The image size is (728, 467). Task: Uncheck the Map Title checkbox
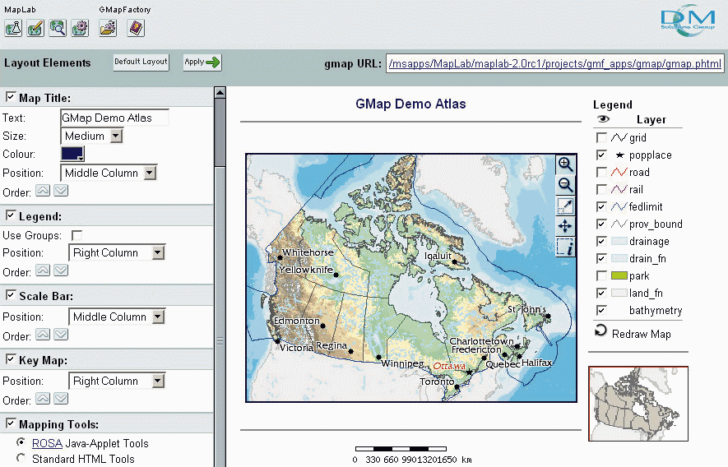[10, 97]
